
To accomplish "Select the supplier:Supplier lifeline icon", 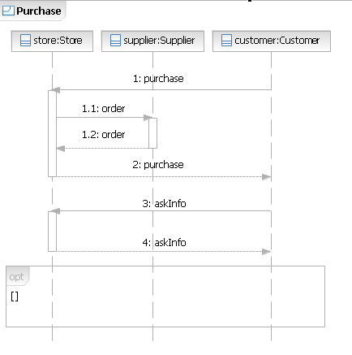I will (x=115, y=41).
